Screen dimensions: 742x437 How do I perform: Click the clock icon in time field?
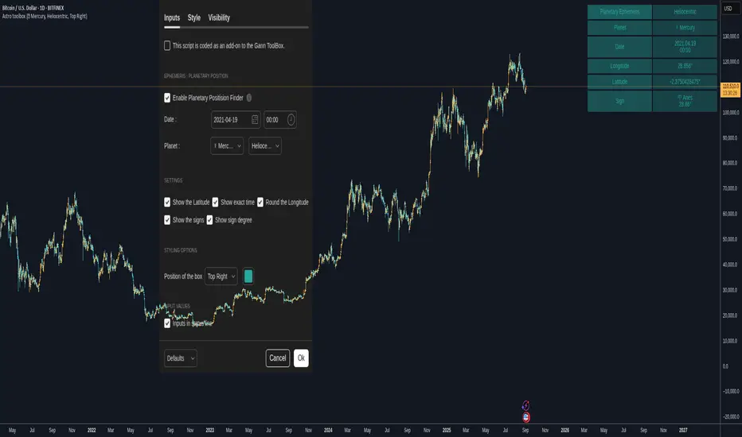click(x=291, y=119)
